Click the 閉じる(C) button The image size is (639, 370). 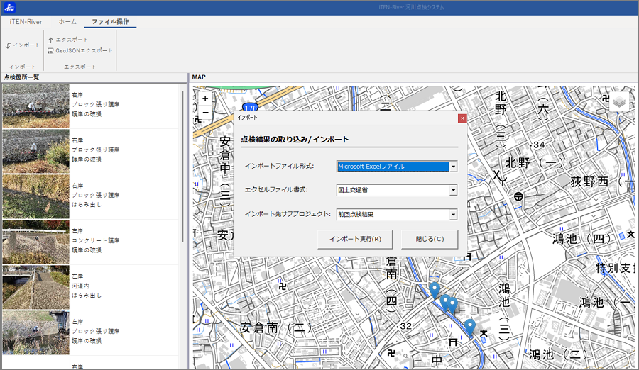[x=430, y=240]
